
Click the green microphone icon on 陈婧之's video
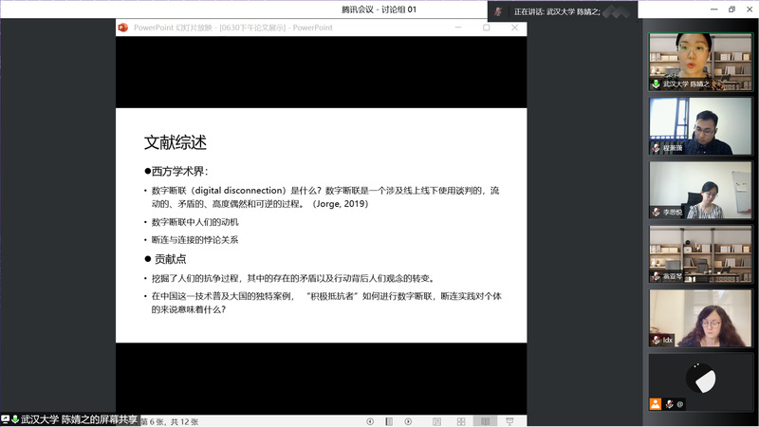point(655,84)
